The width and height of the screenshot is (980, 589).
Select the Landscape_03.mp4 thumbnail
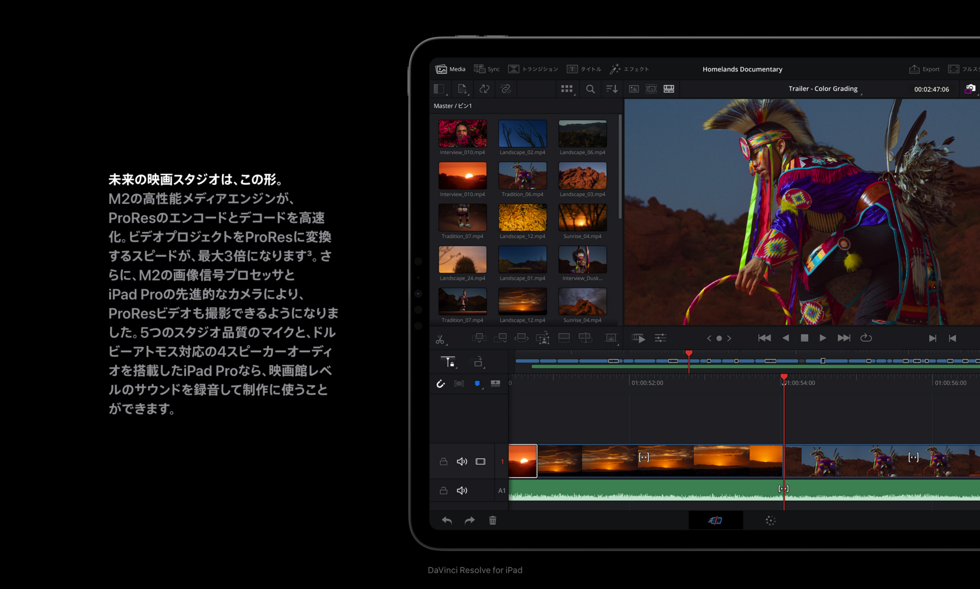[x=583, y=176]
